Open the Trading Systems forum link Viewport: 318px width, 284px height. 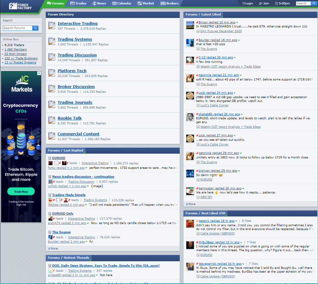75,39
